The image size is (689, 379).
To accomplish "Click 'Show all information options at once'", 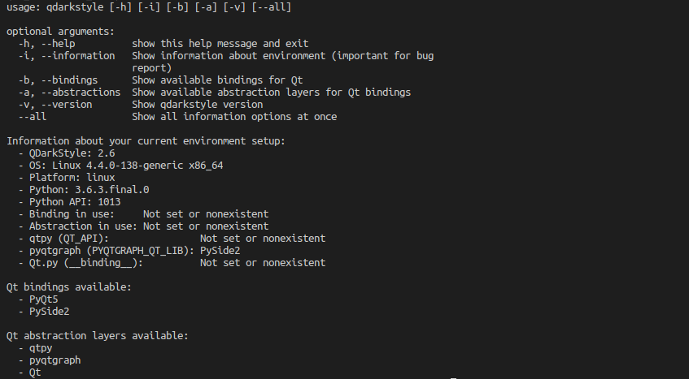I will [234, 117].
